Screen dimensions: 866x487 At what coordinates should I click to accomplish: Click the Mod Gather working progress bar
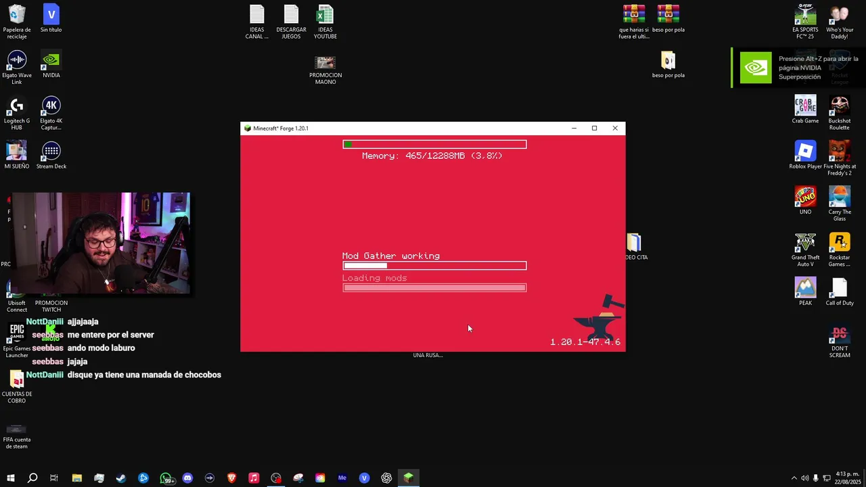pos(434,266)
